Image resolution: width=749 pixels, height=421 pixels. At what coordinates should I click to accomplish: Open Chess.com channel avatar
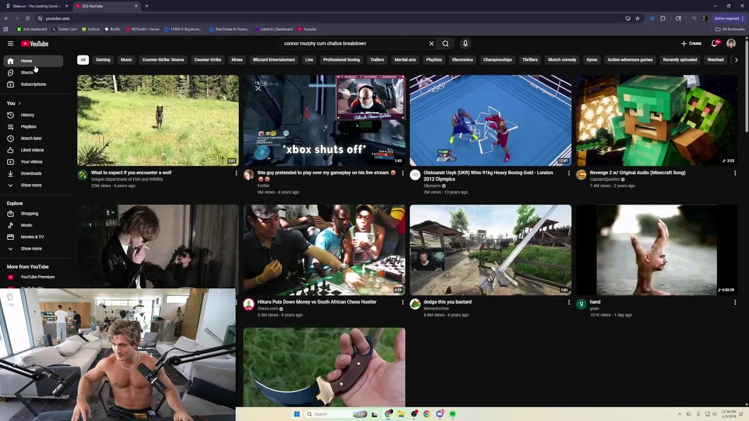pos(249,304)
